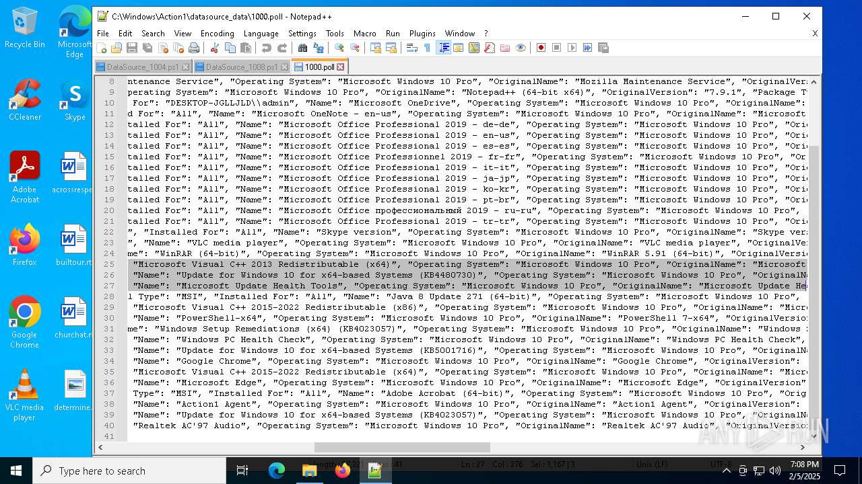Open the Edit menu
The width and height of the screenshot is (862, 484).
(x=125, y=33)
